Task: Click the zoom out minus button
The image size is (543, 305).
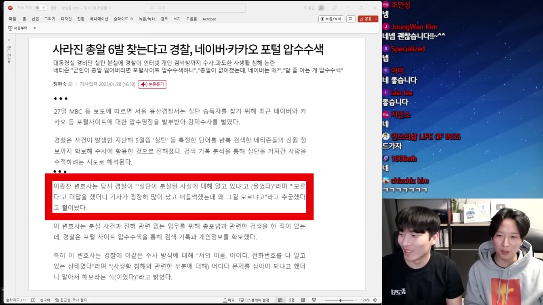Action: [x=322, y=300]
